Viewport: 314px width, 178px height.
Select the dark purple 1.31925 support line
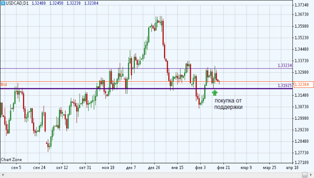146,88
